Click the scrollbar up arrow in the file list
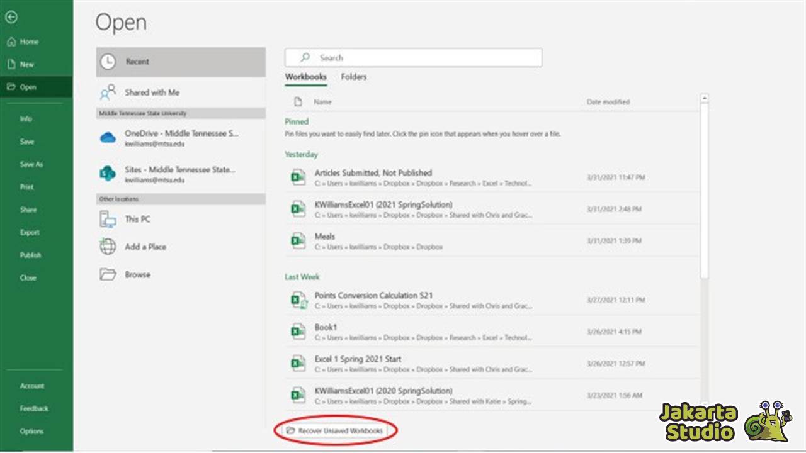This screenshot has width=806, height=453. pyautogui.click(x=704, y=98)
